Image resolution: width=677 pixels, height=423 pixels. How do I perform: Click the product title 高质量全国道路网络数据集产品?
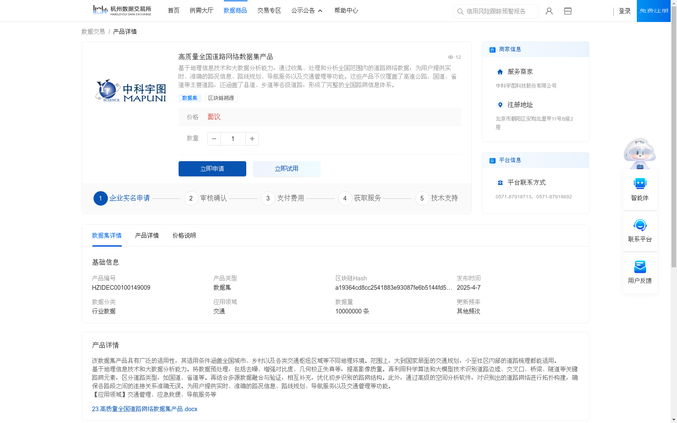point(226,57)
